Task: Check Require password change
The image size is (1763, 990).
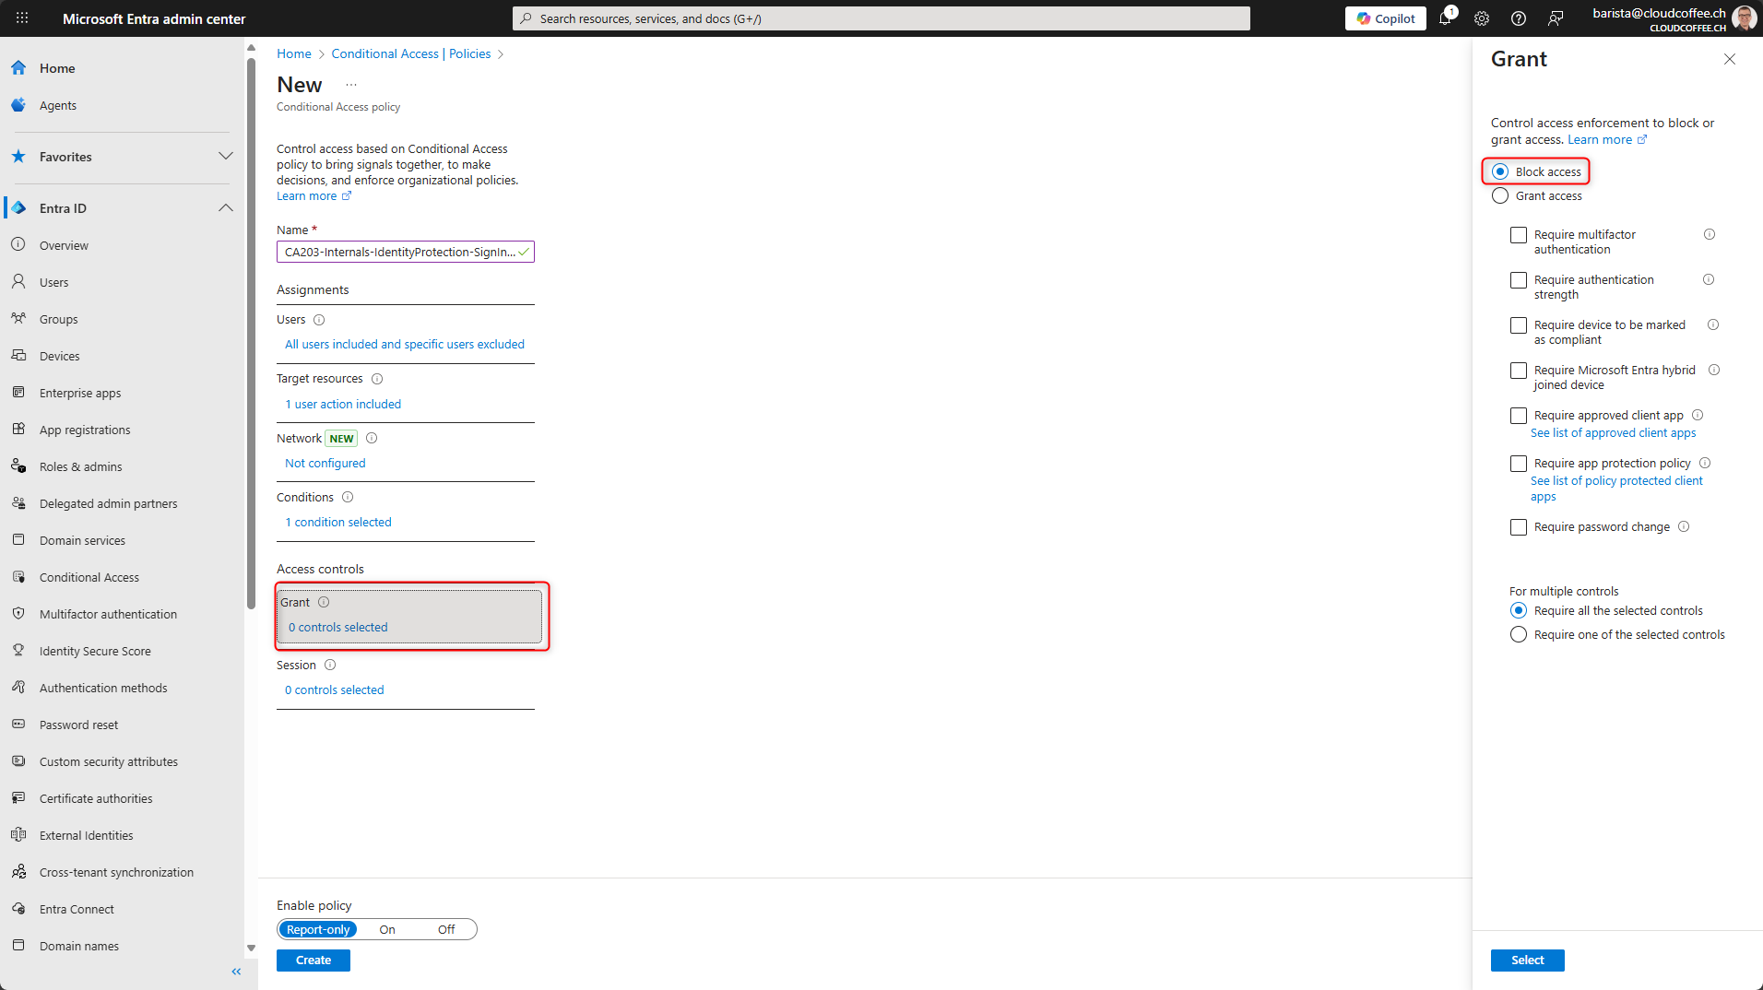Action: pyautogui.click(x=1519, y=527)
